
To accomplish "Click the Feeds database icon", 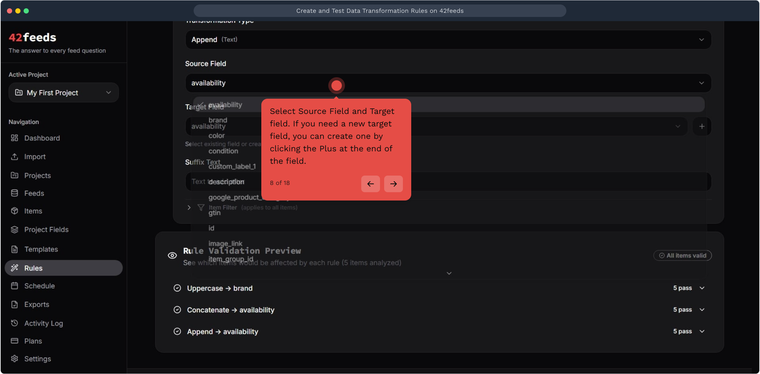I will (x=14, y=193).
